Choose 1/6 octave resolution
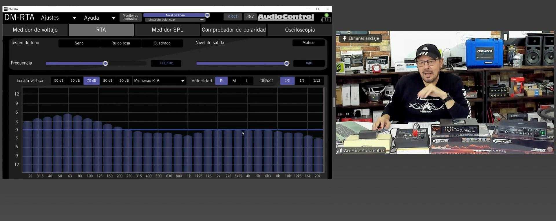The height and width of the screenshot is (221, 556). (x=302, y=80)
